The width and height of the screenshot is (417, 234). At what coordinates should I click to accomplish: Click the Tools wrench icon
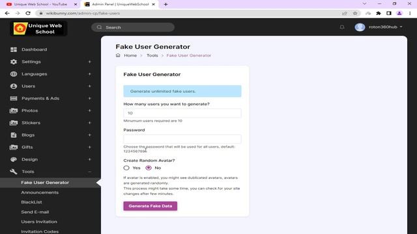(14, 172)
